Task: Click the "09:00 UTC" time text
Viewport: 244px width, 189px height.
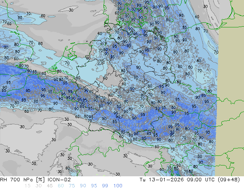Action: tap(201, 180)
